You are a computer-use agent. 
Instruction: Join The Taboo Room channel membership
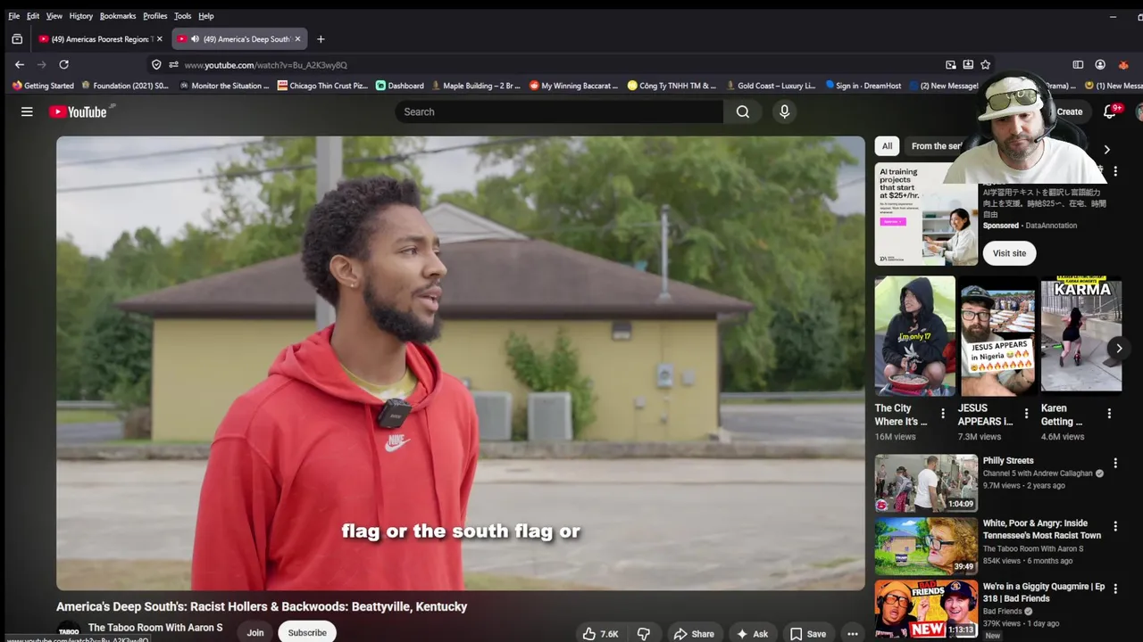tap(255, 632)
